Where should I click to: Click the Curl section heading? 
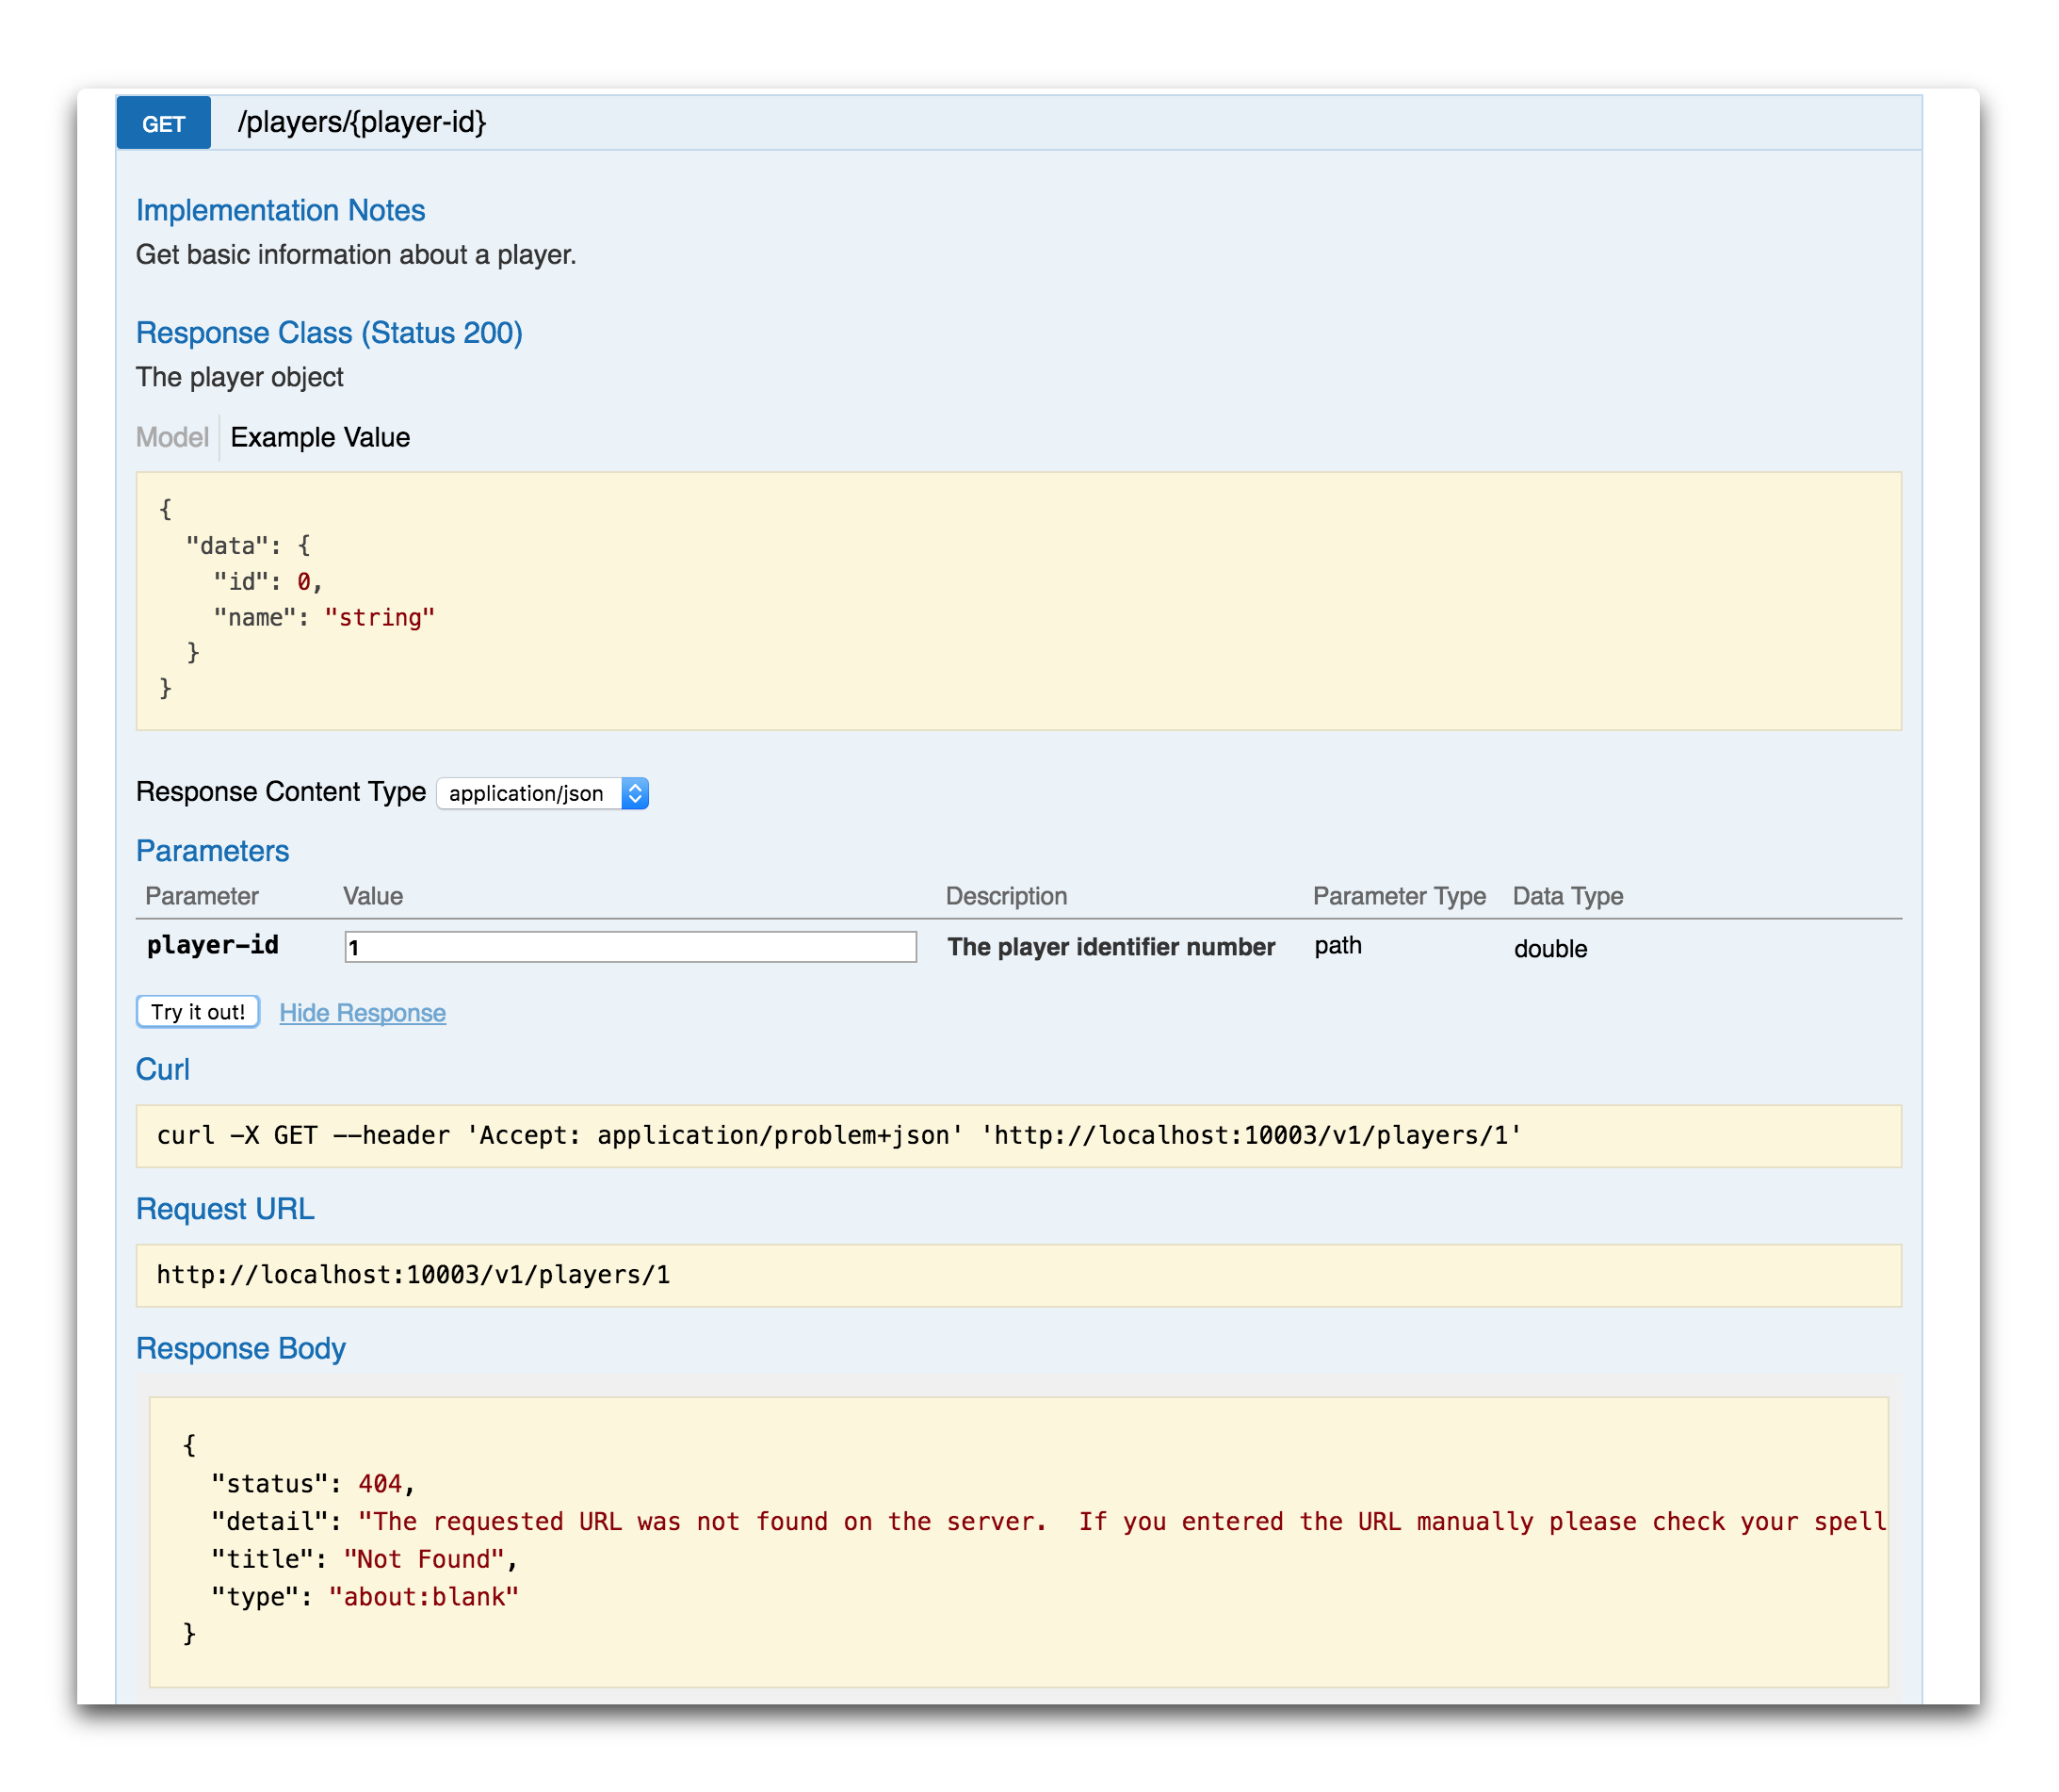162,1069
